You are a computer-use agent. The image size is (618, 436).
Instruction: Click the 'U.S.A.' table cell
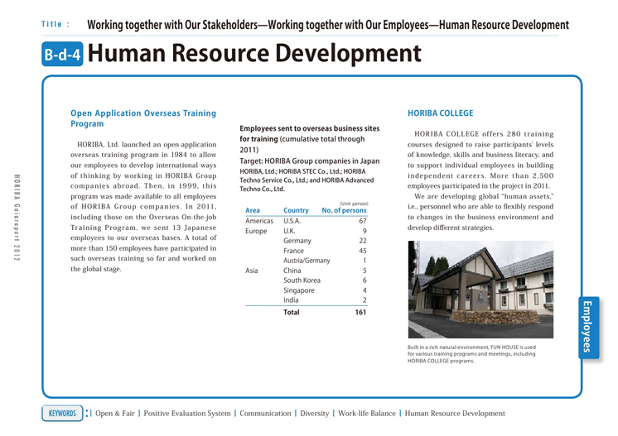tap(292, 221)
